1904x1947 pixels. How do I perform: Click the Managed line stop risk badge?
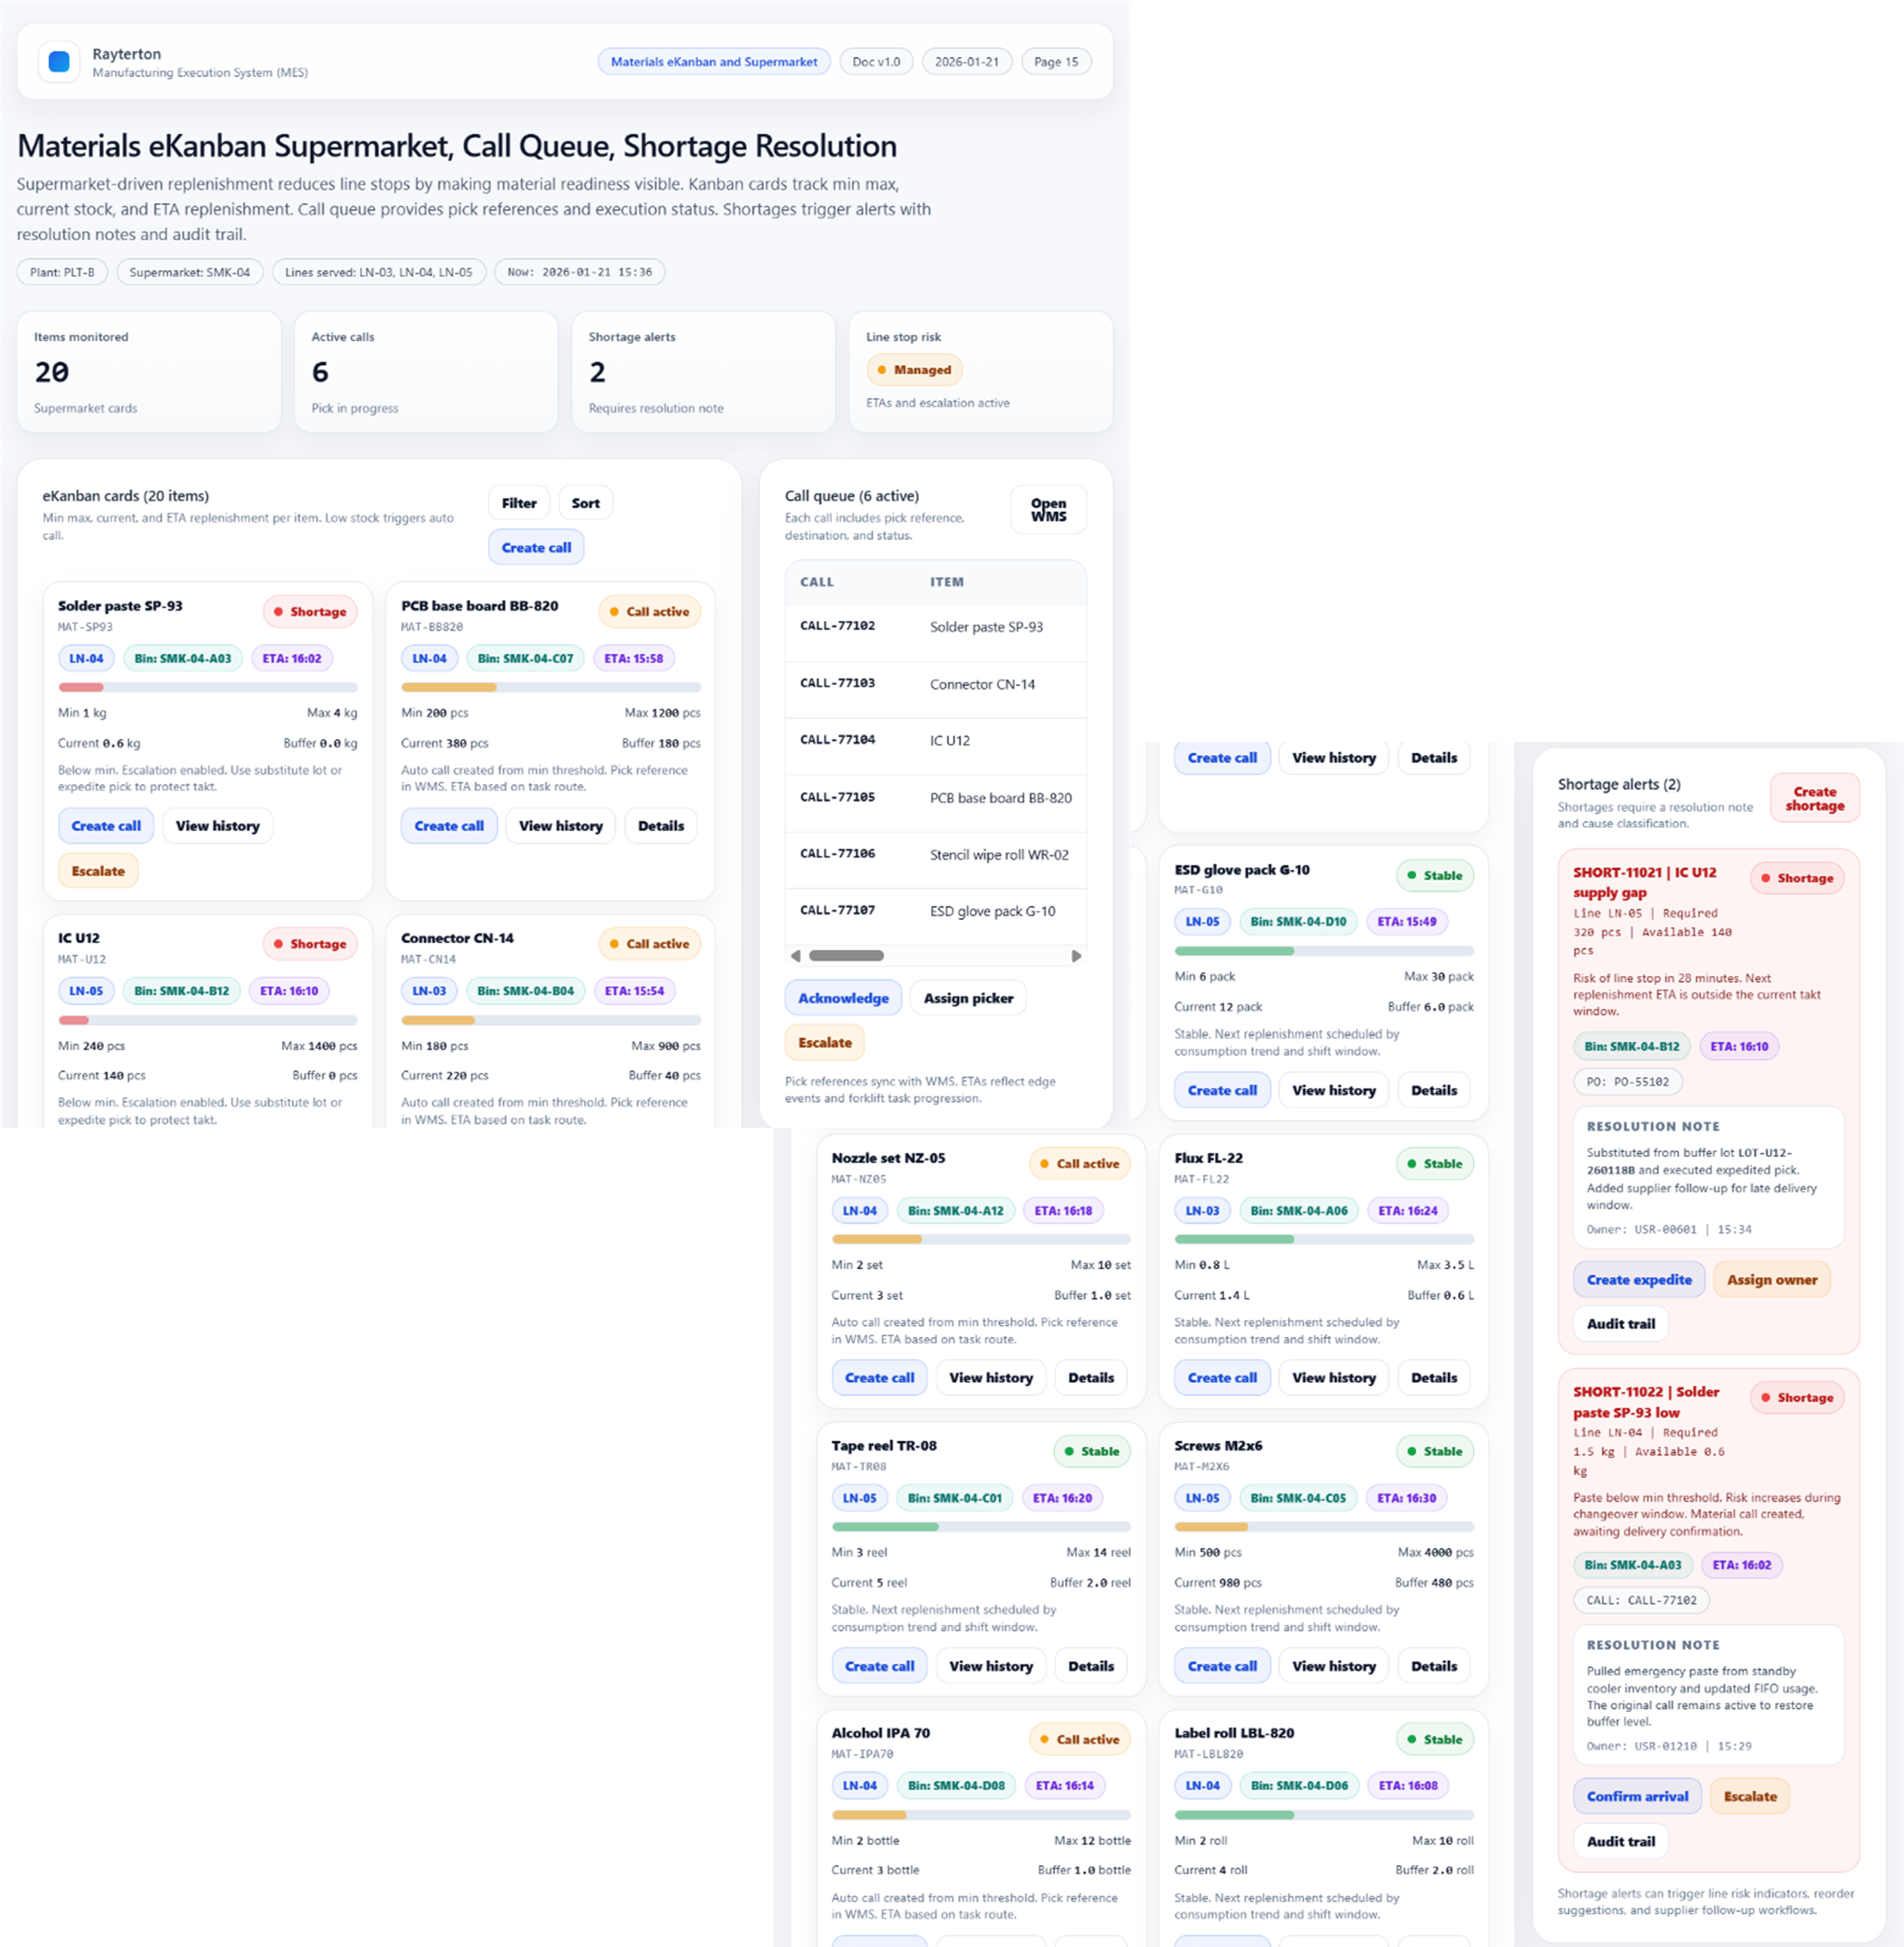click(914, 370)
